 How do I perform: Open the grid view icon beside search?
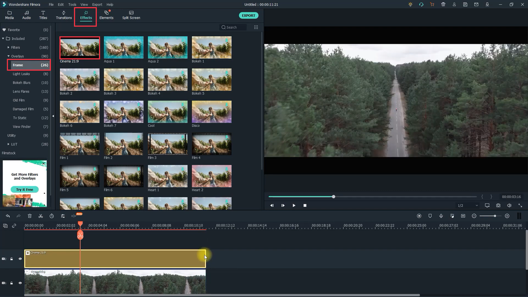(256, 27)
